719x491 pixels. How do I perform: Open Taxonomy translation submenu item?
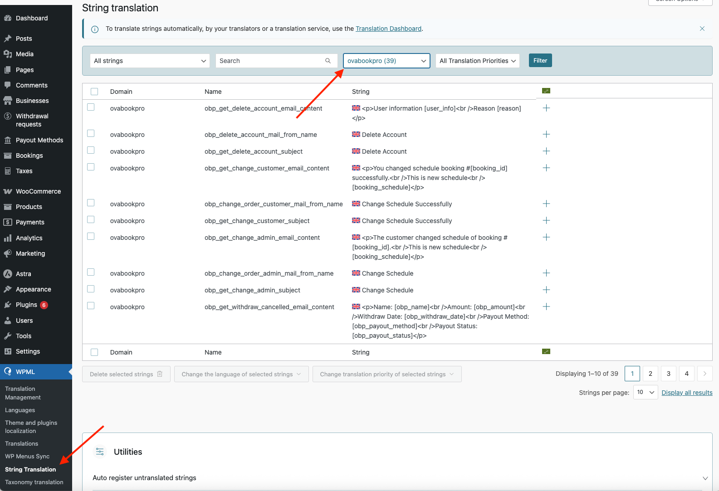34,482
